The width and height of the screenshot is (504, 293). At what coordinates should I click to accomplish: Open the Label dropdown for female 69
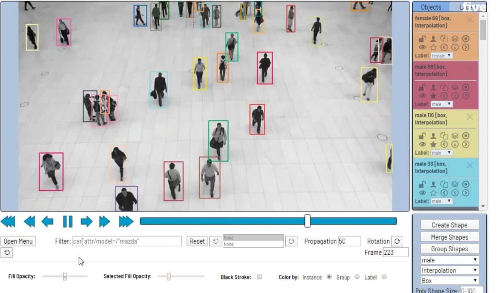point(439,55)
